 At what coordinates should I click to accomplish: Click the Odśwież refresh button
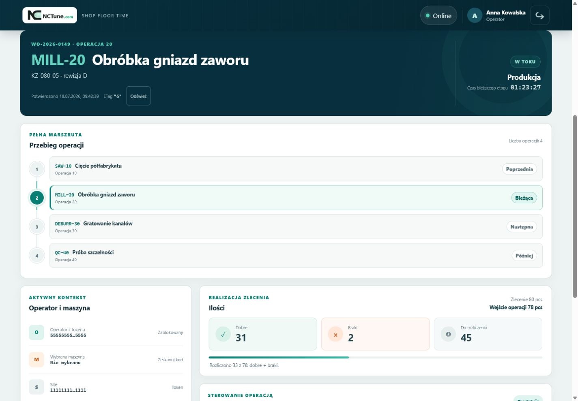(138, 96)
